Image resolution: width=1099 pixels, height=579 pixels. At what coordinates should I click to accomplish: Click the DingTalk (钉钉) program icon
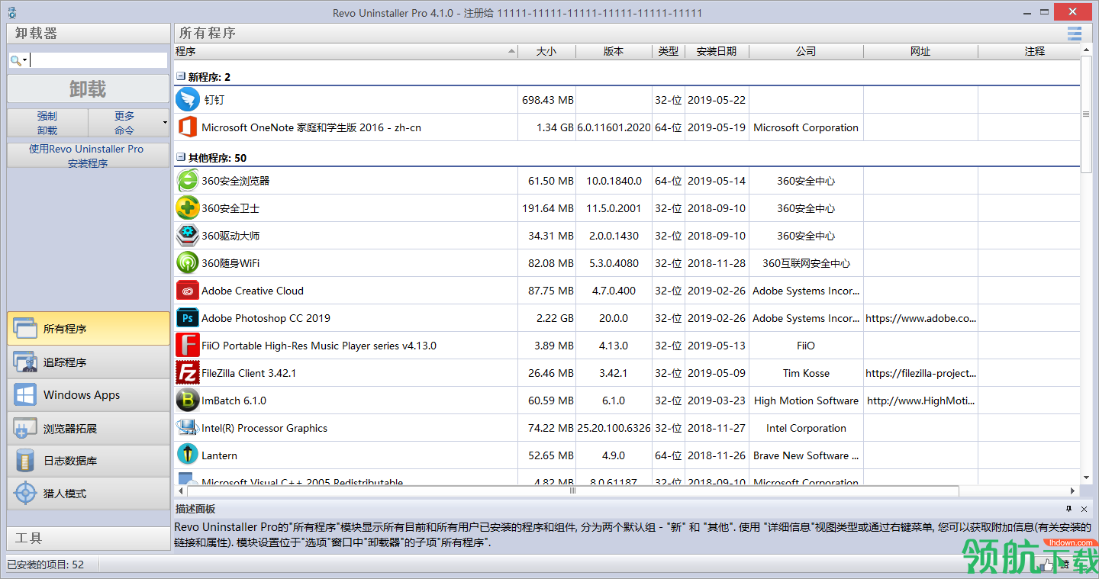pyautogui.click(x=188, y=100)
